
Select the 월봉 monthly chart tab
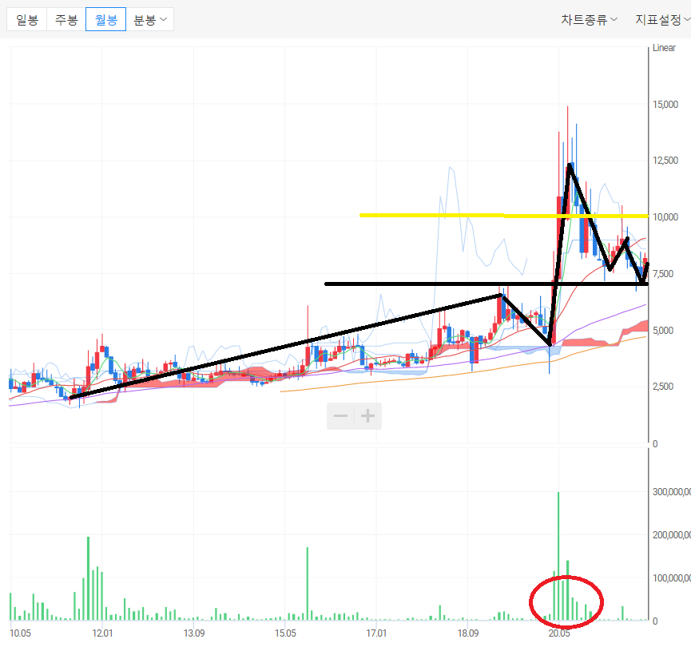tap(105, 19)
